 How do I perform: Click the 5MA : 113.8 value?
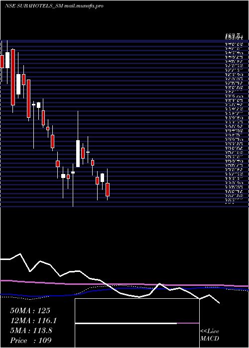[31, 331]
